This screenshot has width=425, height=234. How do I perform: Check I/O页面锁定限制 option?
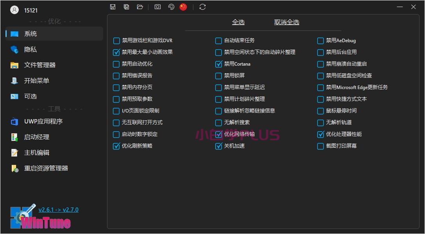(x=116, y=111)
